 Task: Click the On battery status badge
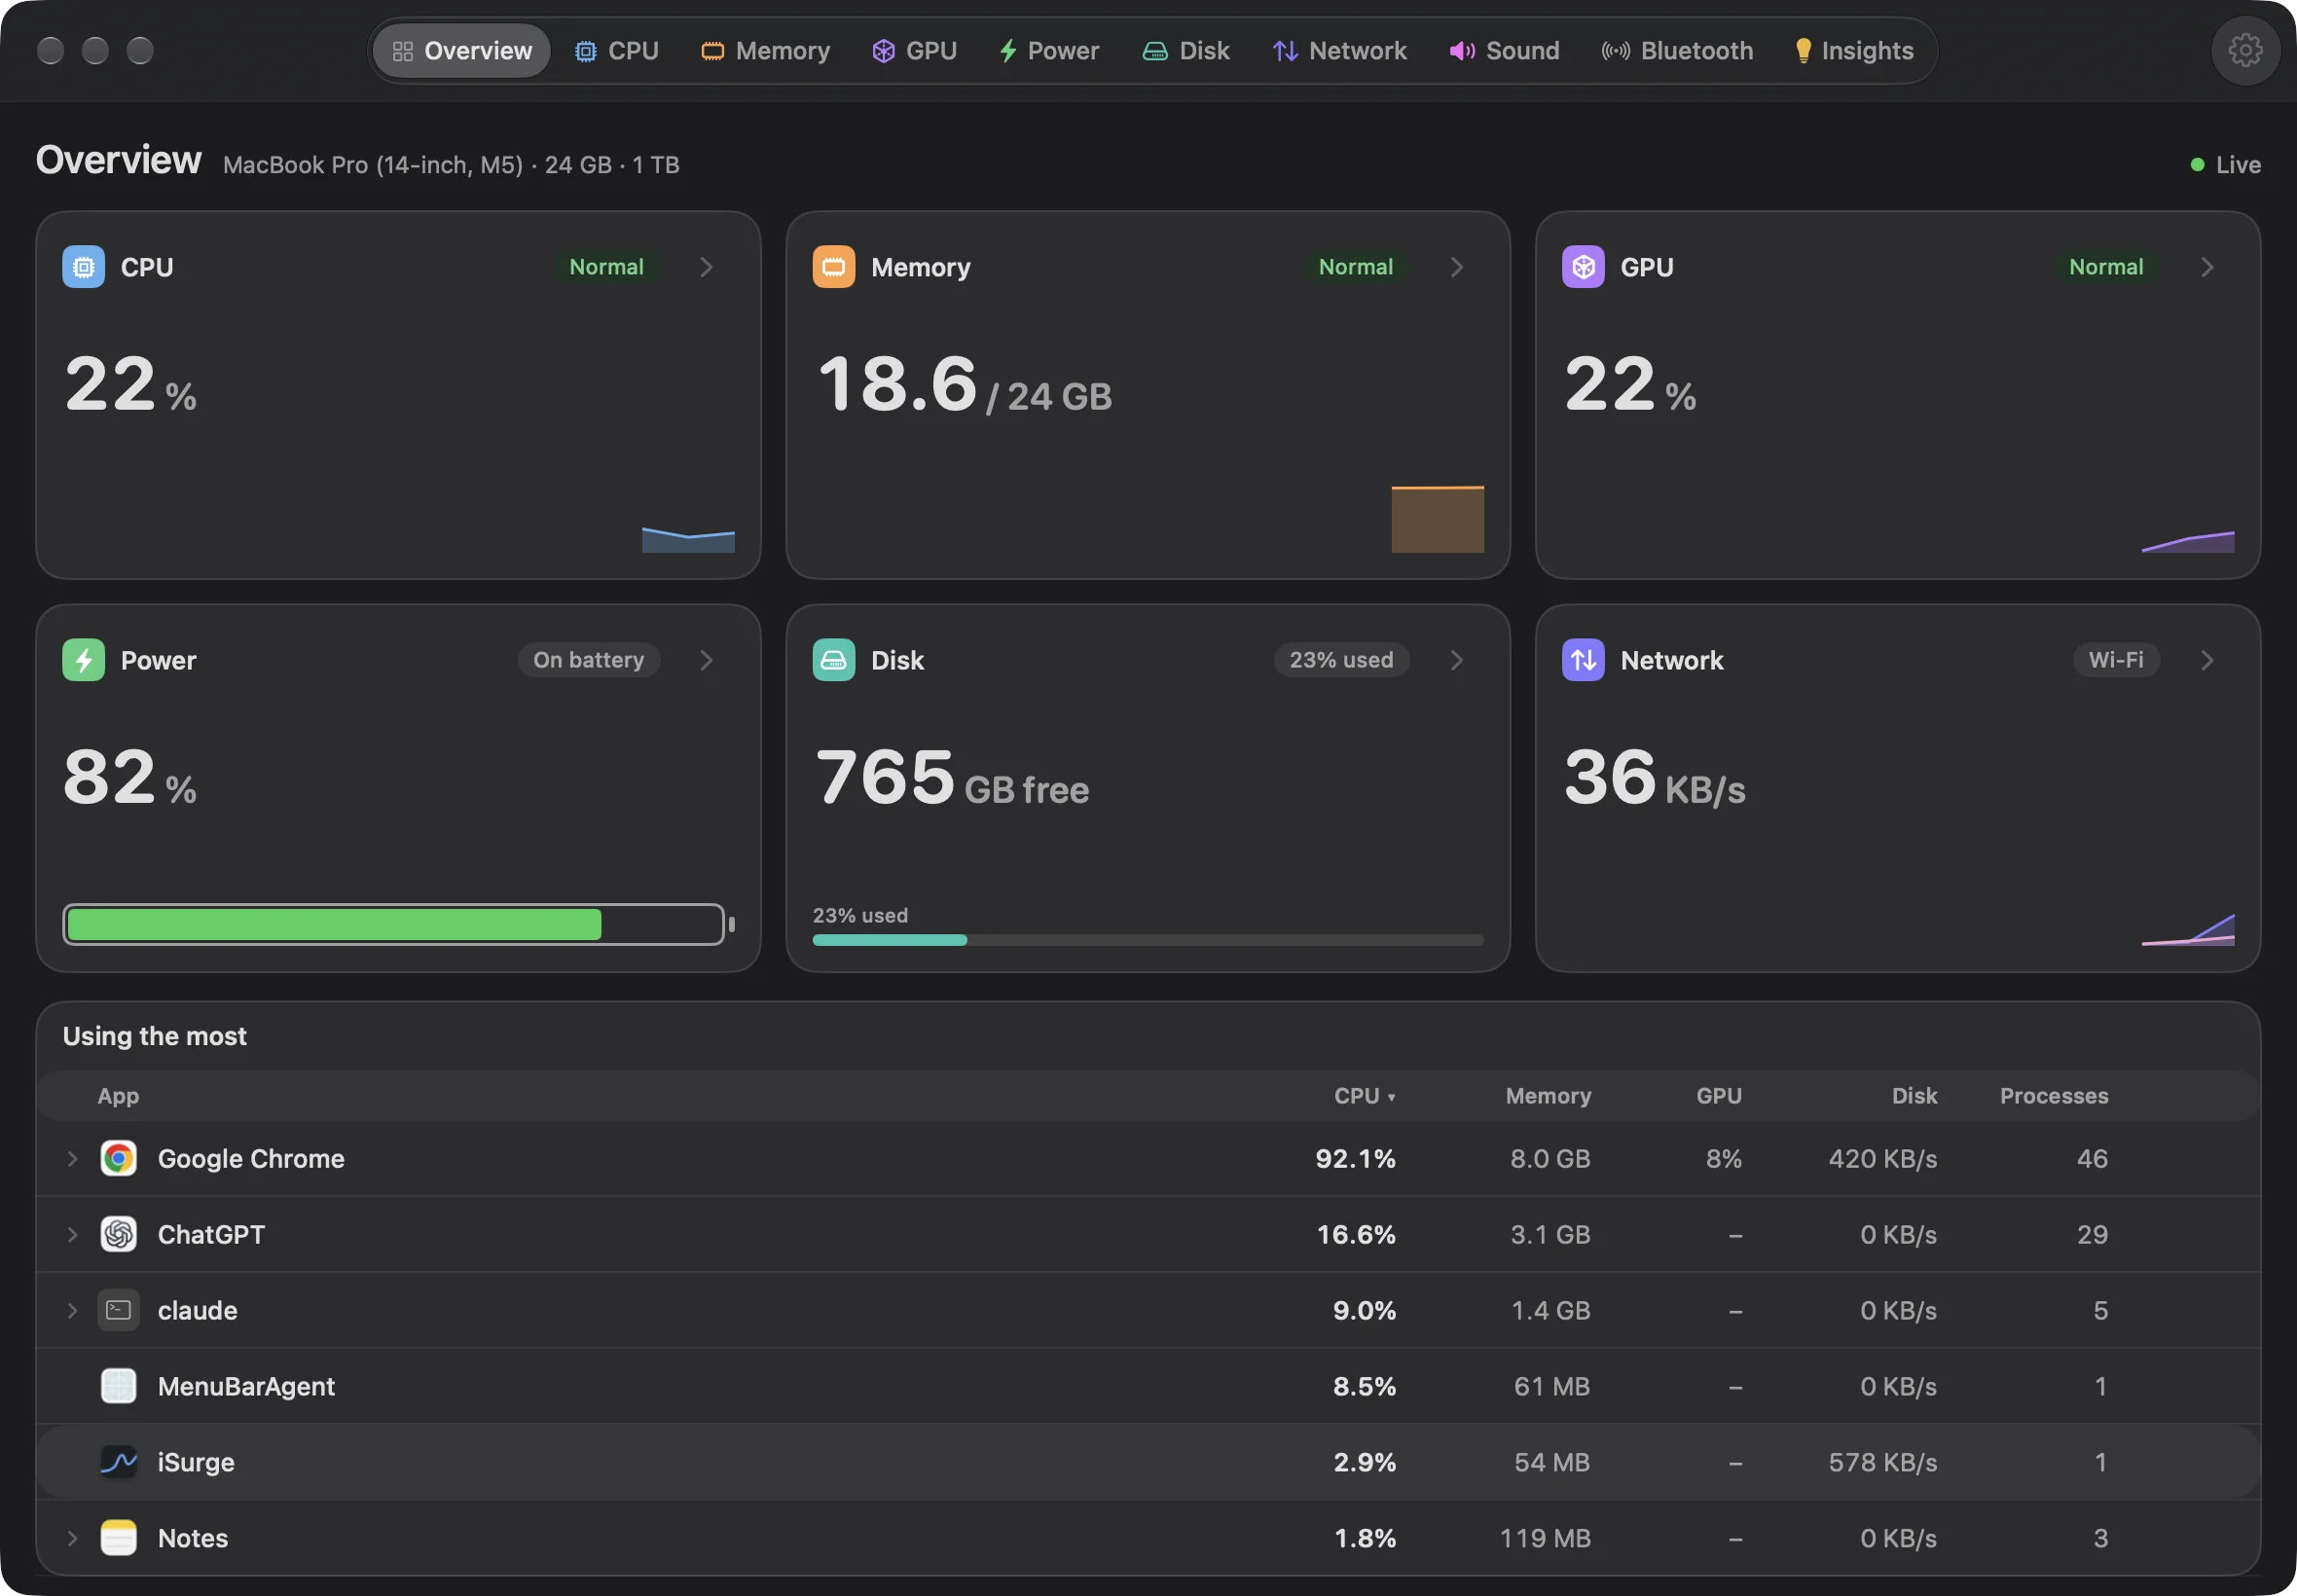click(x=588, y=660)
